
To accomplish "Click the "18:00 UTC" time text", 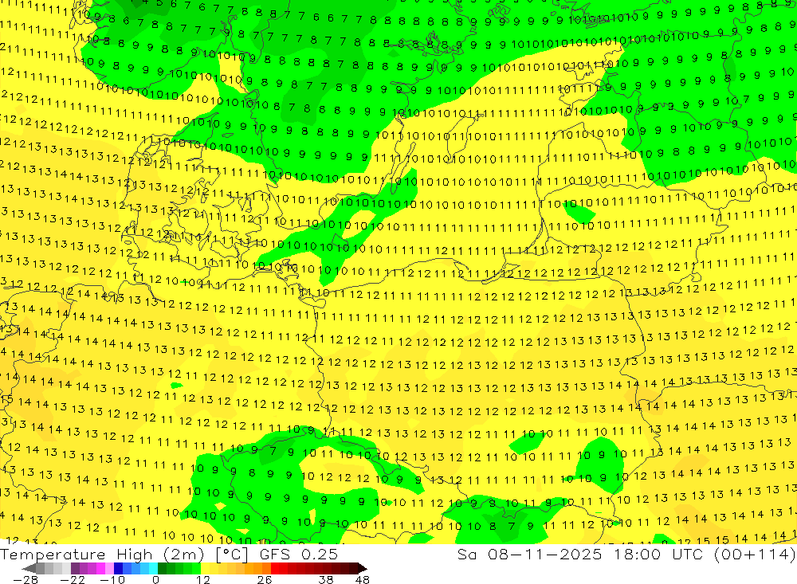I will 659,554.
